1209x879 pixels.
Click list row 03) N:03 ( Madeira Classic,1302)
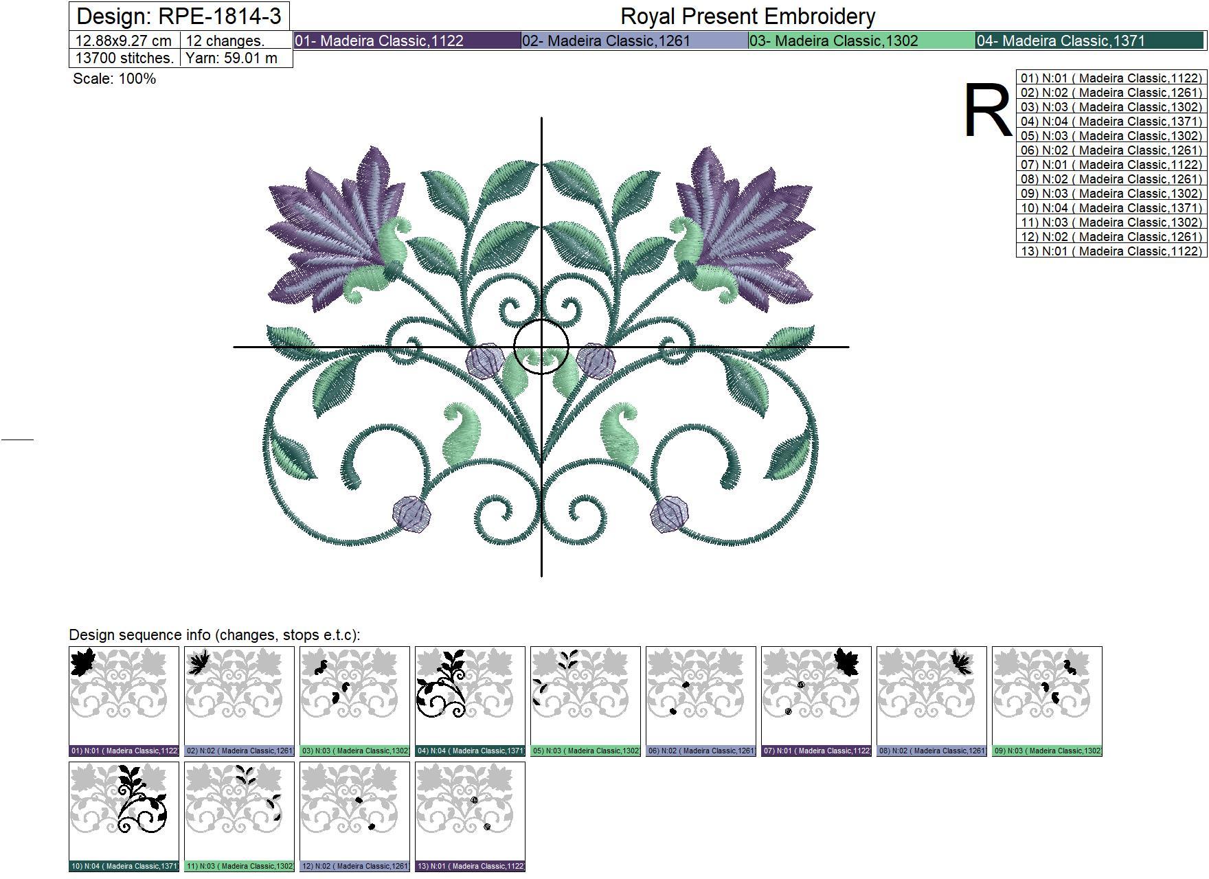[1111, 106]
